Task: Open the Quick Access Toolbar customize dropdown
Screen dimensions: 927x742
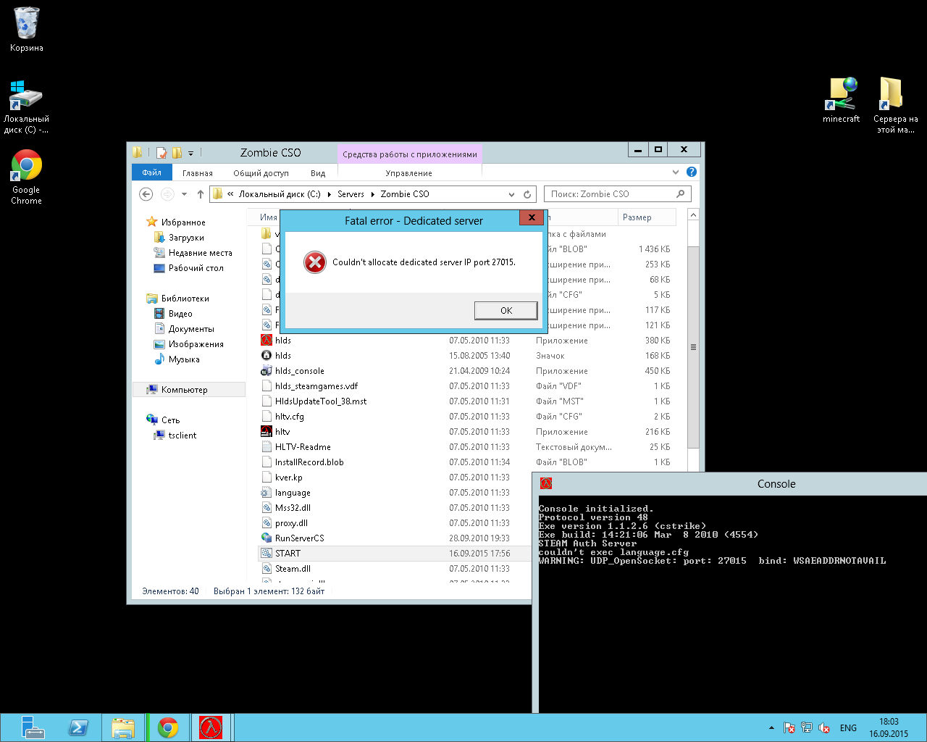Action: click(x=191, y=153)
